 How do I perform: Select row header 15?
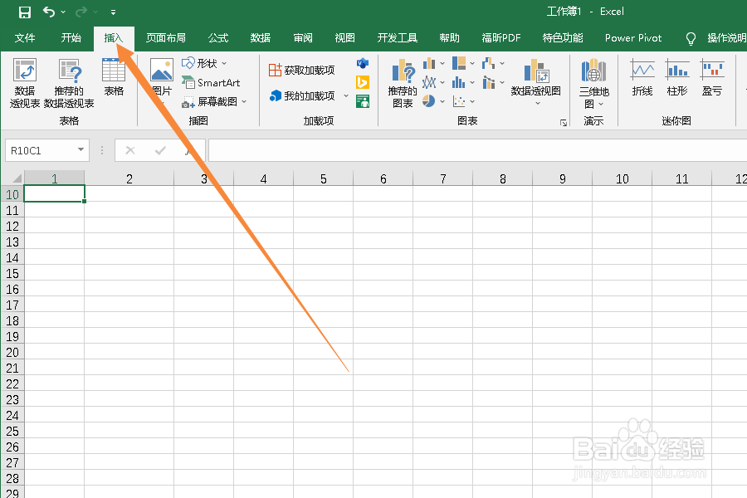click(x=12, y=274)
